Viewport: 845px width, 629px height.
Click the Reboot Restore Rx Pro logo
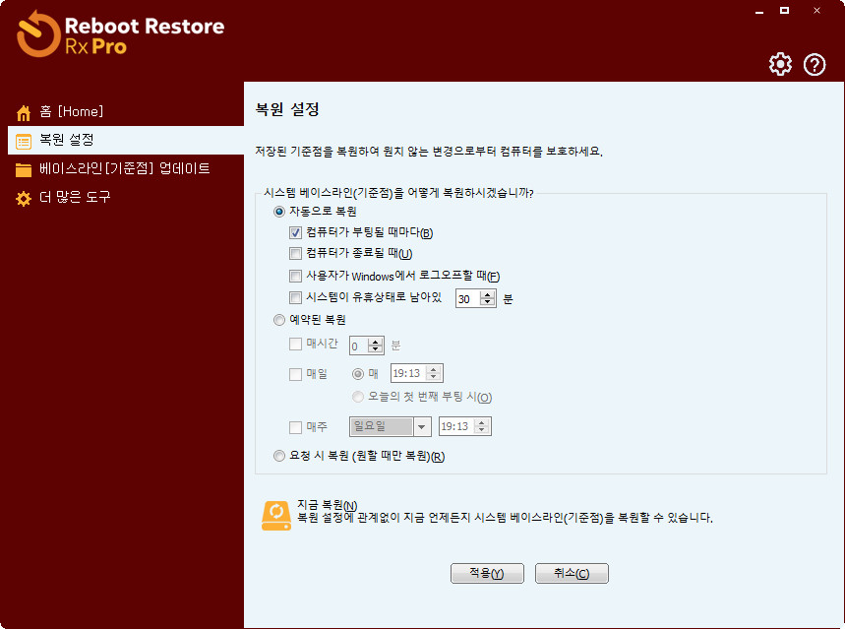(121, 34)
